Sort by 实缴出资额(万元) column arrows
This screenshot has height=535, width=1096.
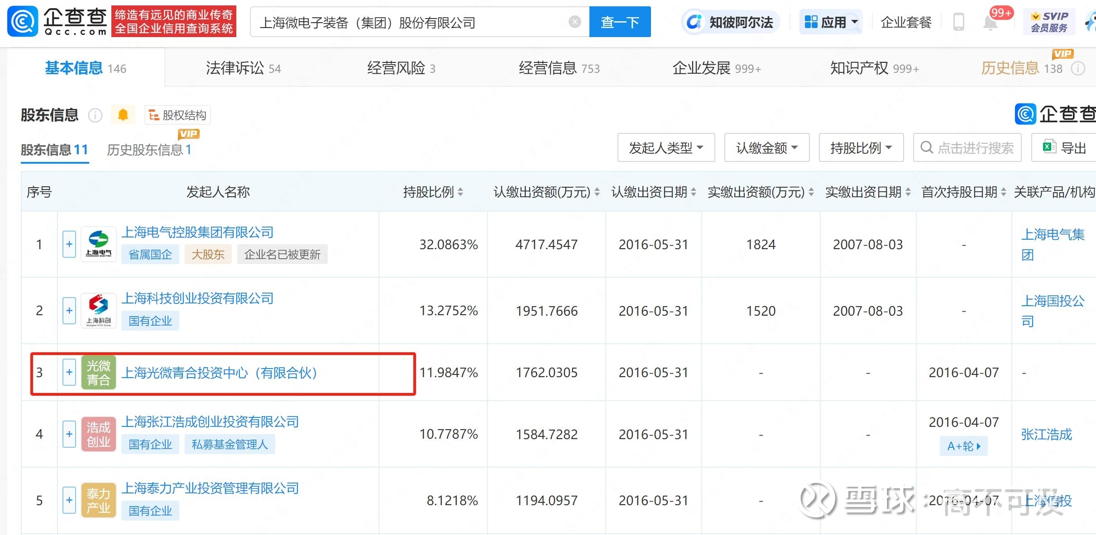click(x=811, y=192)
